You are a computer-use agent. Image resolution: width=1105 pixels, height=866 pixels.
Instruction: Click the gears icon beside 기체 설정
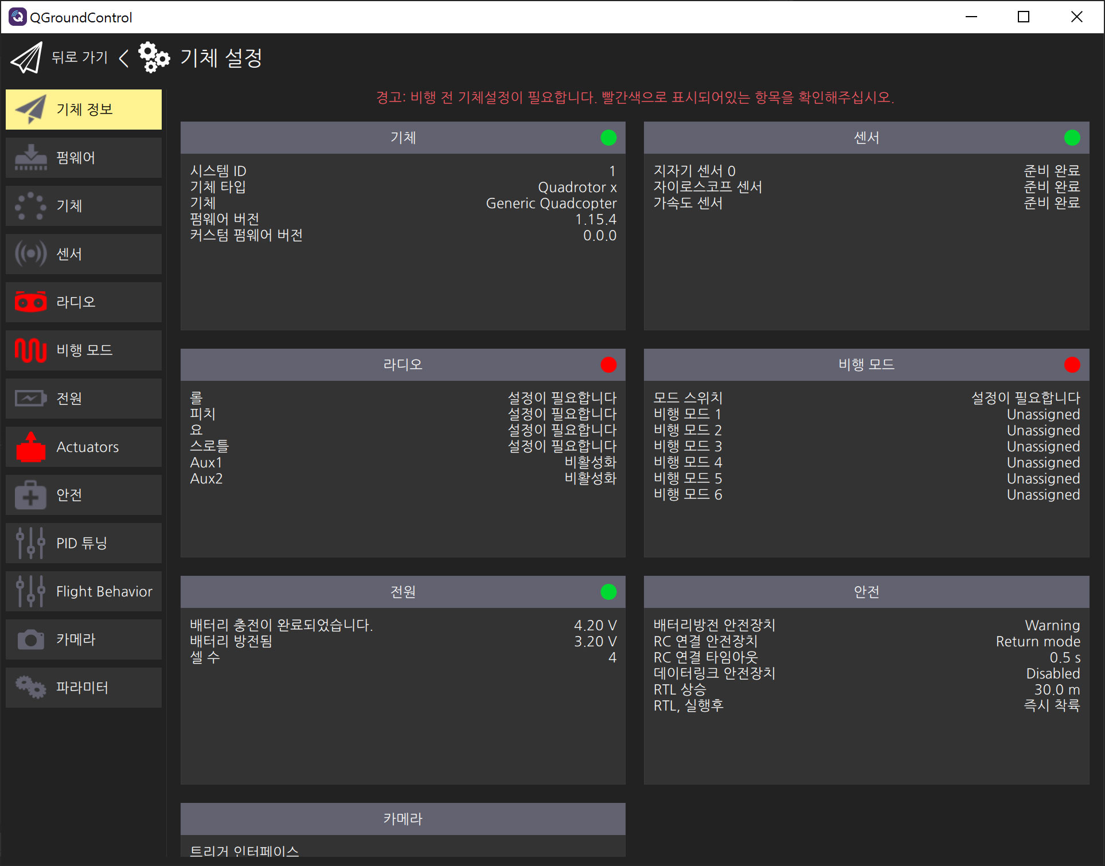click(154, 57)
